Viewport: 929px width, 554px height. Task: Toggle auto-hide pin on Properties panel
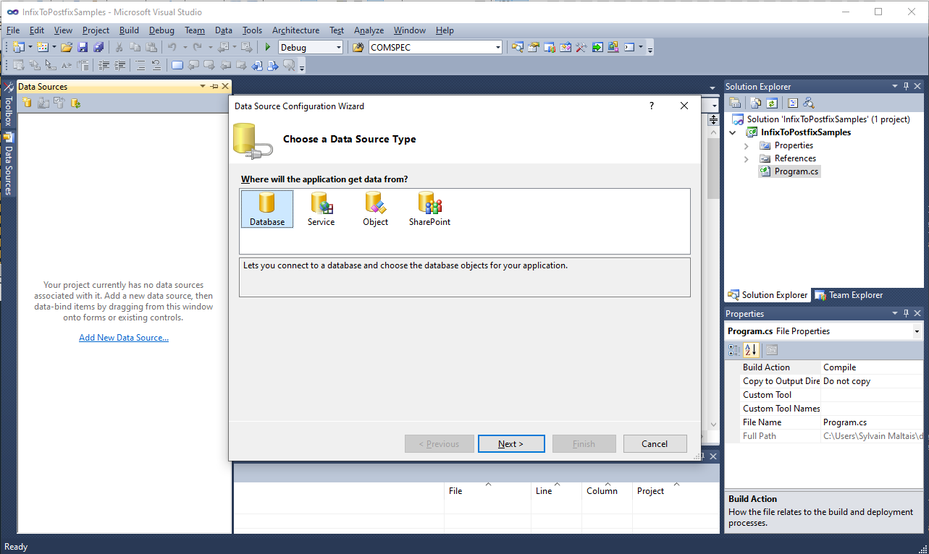tap(906, 314)
